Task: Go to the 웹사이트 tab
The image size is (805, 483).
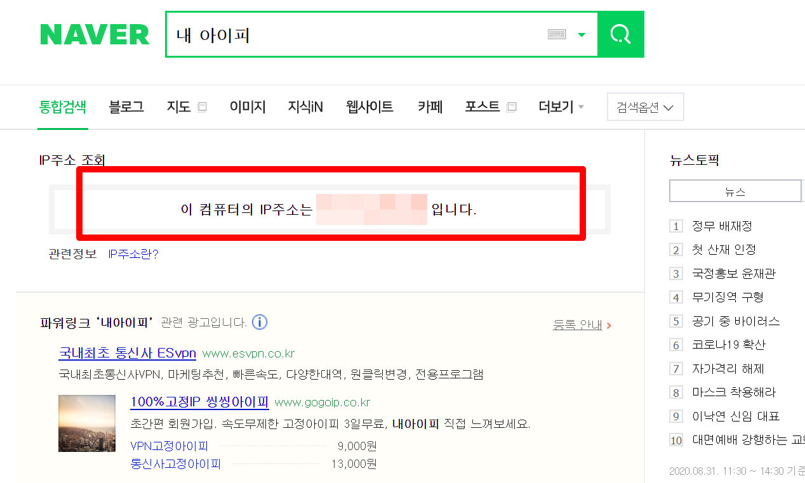Action: [x=369, y=107]
